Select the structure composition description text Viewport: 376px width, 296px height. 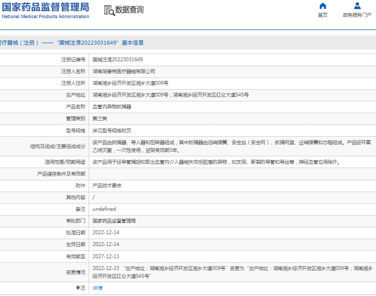pyautogui.click(x=232, y=147)
